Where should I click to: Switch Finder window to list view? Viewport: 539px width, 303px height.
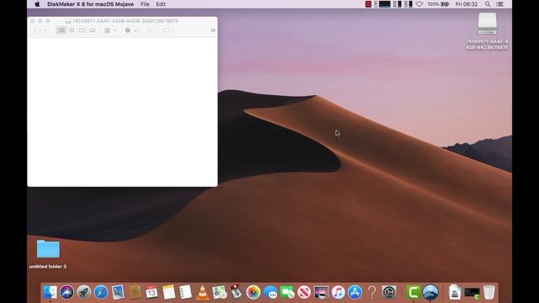pyautogui.click(x=72, y=30)
